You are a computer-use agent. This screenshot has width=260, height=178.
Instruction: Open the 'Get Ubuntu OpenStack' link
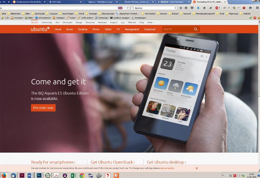(113, 162)
